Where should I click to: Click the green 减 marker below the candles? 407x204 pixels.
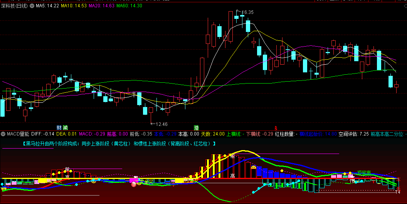tap(66, 127)
